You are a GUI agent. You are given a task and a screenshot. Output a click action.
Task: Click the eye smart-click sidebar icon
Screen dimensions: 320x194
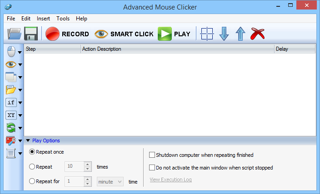[11, 64]
